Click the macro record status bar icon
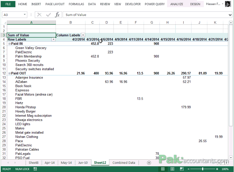234x172 pixels. click(x=35, y=169)
